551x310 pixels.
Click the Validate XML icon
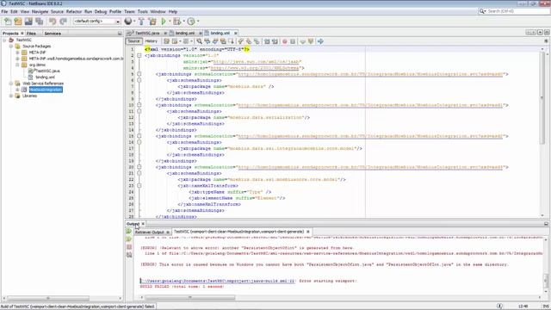click(311, 41)
